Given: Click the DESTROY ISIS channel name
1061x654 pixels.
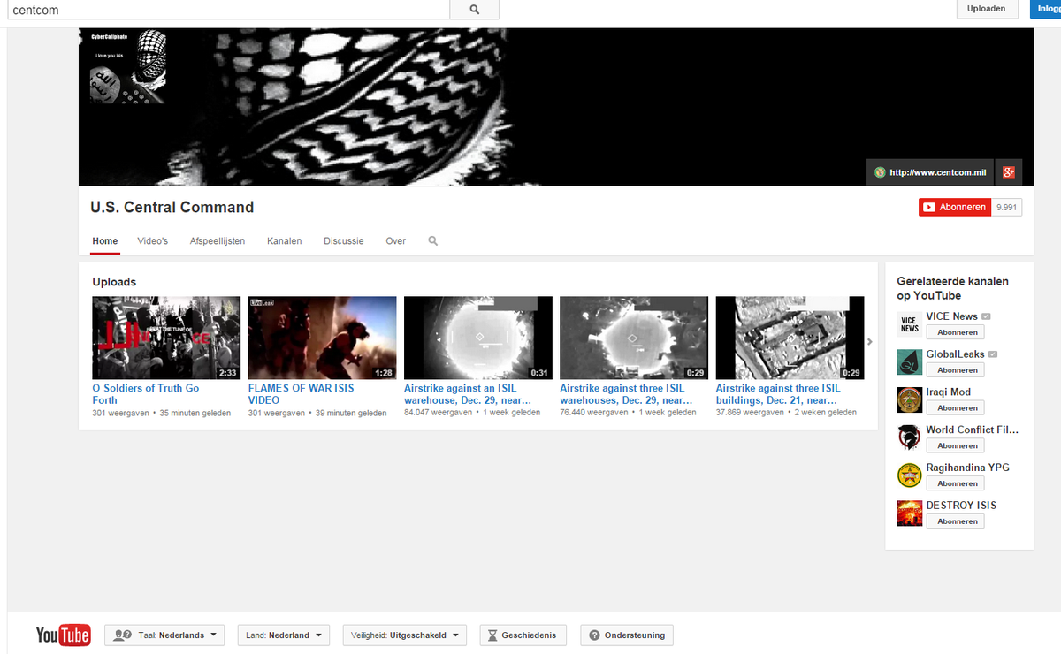Looking at the screenshot, I should (961, 506).
